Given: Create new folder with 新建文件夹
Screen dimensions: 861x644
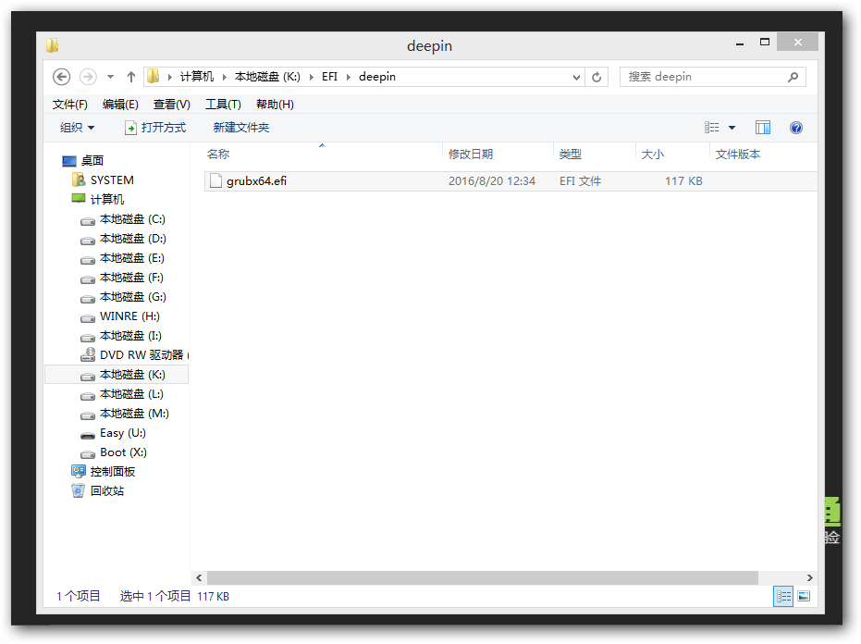Looking at the screenshot, I should pos(241,128).
